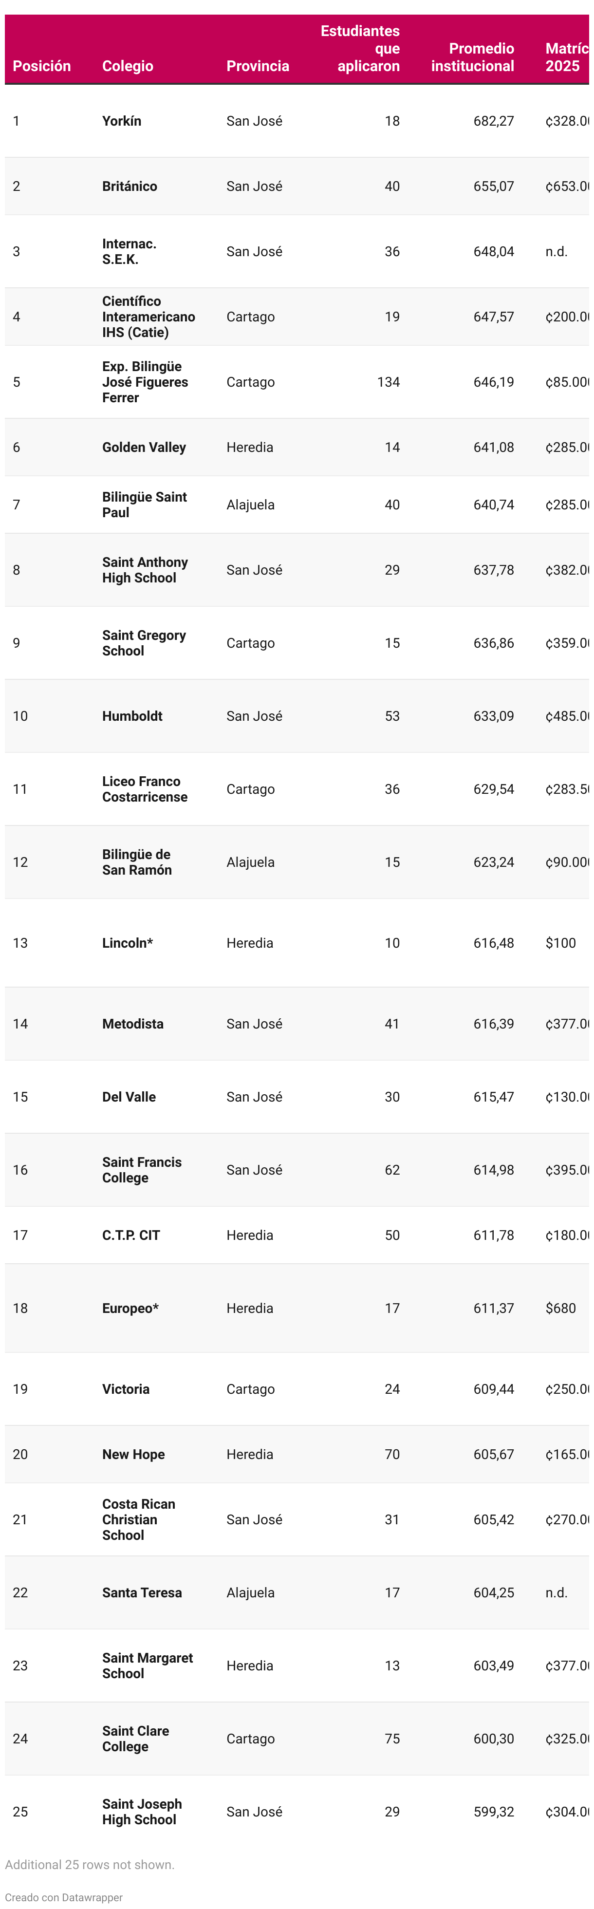The image size is (594, 1909).
Task: Select the Victoria school name
Action: coord(126,1389)
